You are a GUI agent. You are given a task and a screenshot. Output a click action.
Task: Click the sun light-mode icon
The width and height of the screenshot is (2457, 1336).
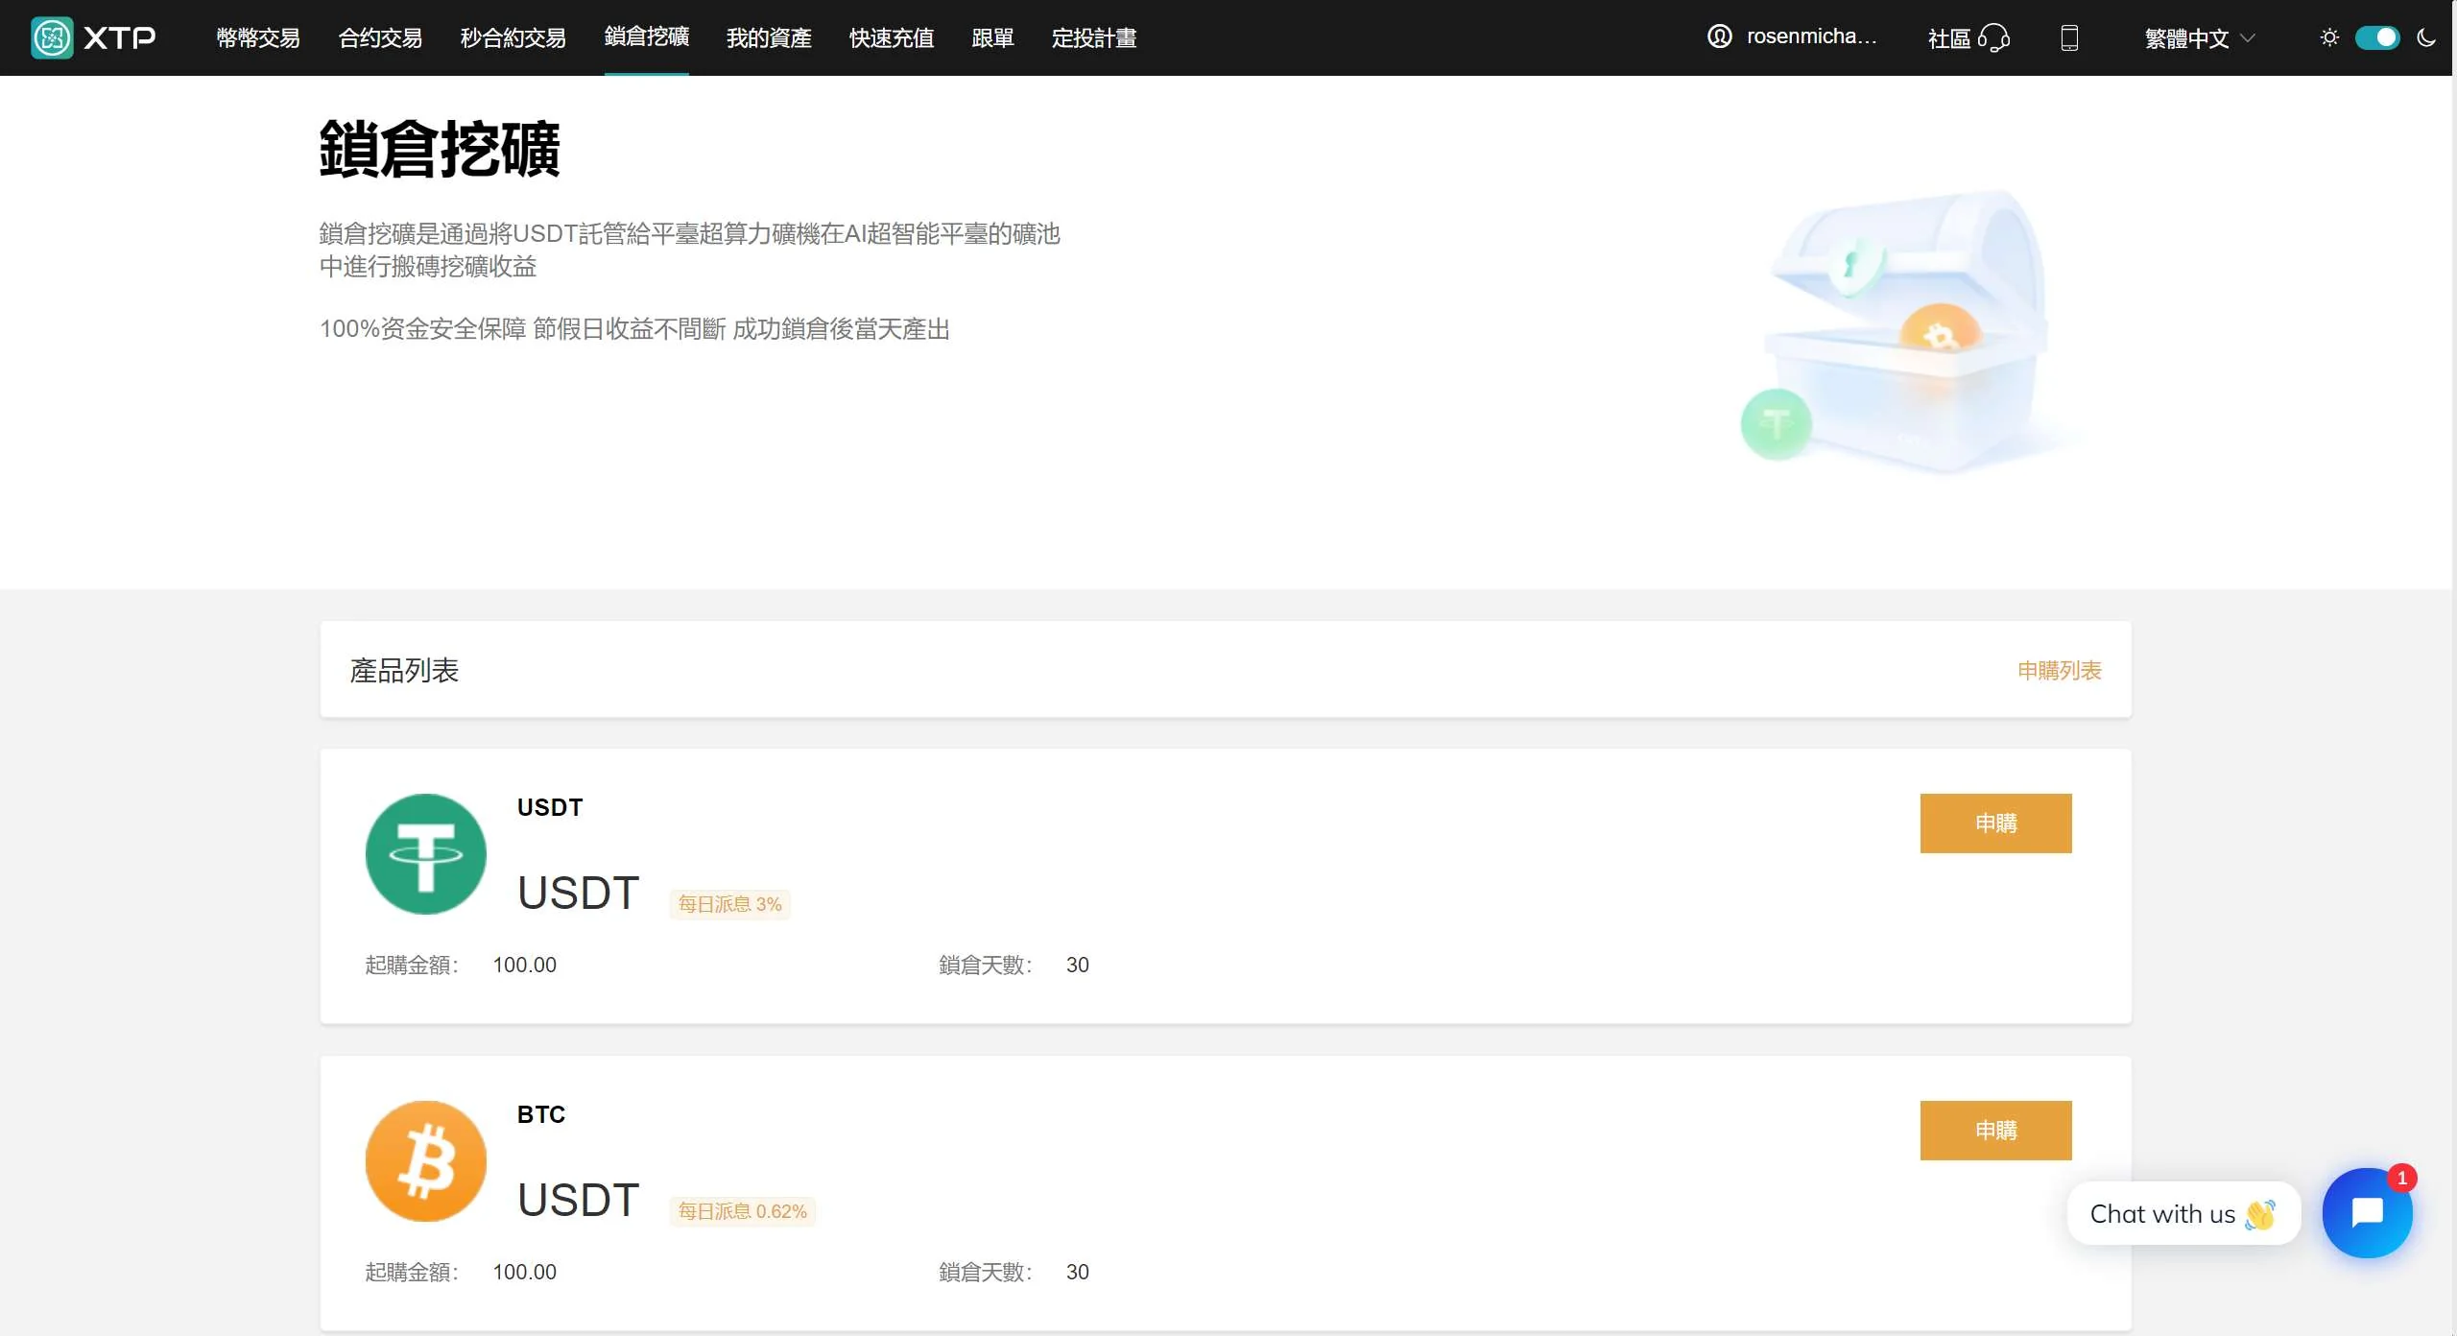(x=2329, y=37)
